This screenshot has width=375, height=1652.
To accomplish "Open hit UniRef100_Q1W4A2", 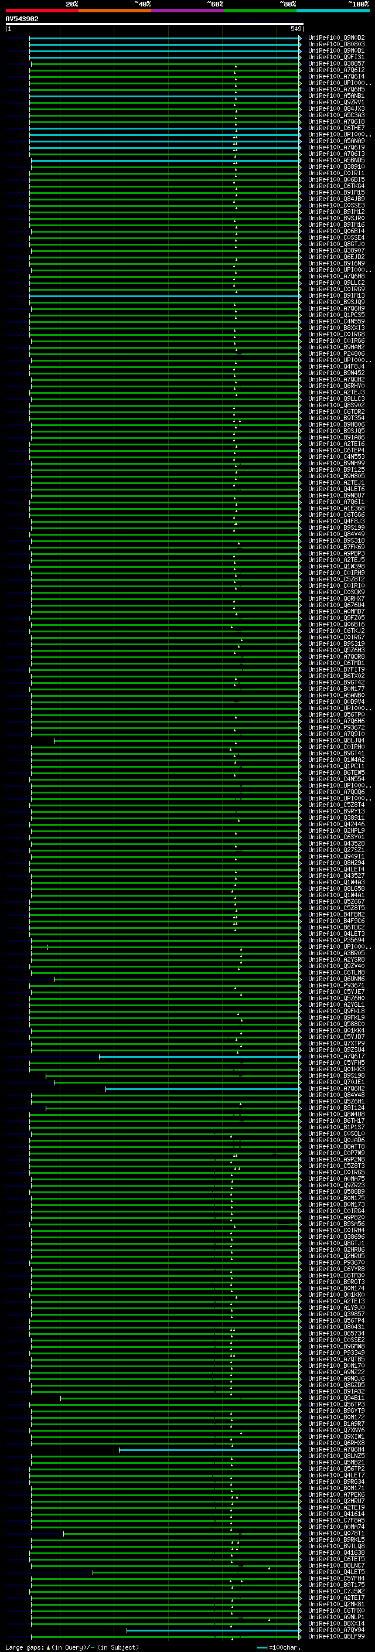I will [x=336, y=760].
